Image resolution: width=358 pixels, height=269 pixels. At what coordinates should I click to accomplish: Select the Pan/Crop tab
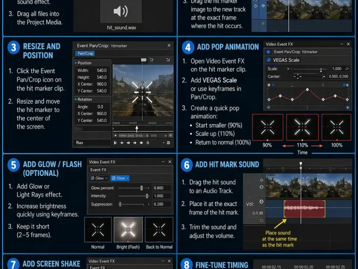(x=85, y=53)
